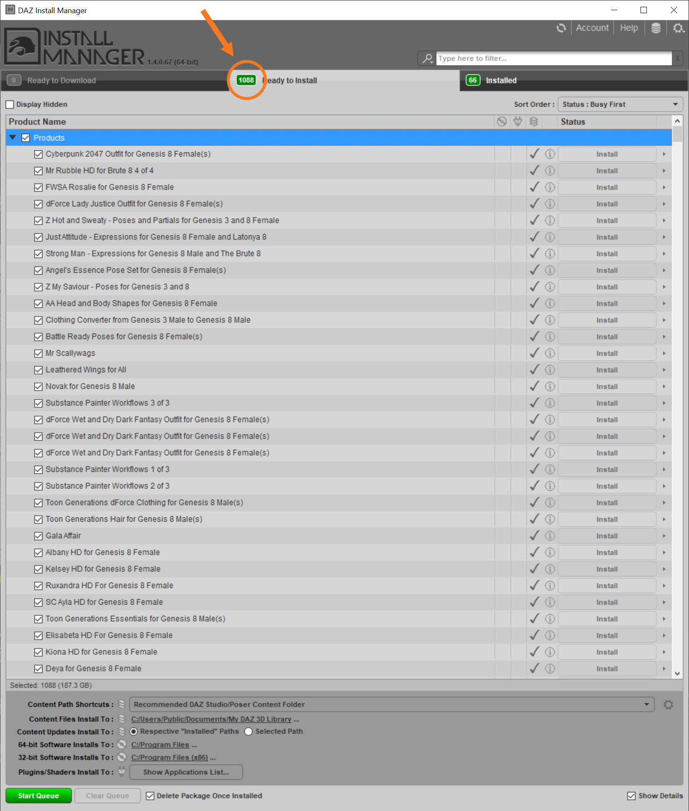Click the plugin column header icon
Image resolution: width=689 pixels, height=811 pixels.
[x=518, y=122]
